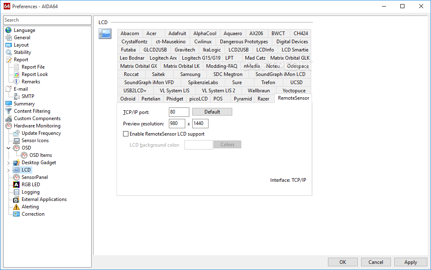Click the large LCD monitor icon
Screen dimensions: 431x270
point(105,34)
